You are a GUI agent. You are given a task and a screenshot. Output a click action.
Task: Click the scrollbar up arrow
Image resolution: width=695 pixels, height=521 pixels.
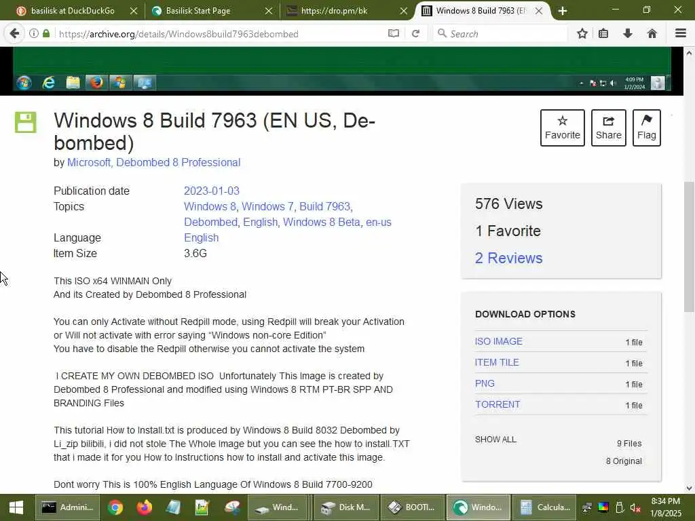[x=689, y=53]
